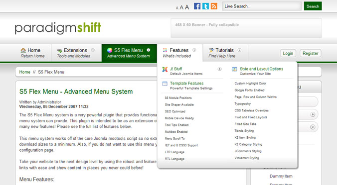Click the Register button
The image size is (337, 185).
point(311,53)
